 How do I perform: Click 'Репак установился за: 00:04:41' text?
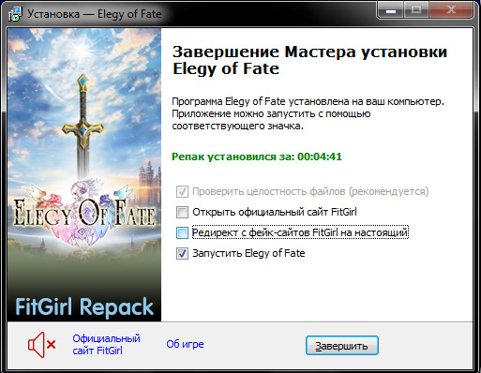(257, 157)
